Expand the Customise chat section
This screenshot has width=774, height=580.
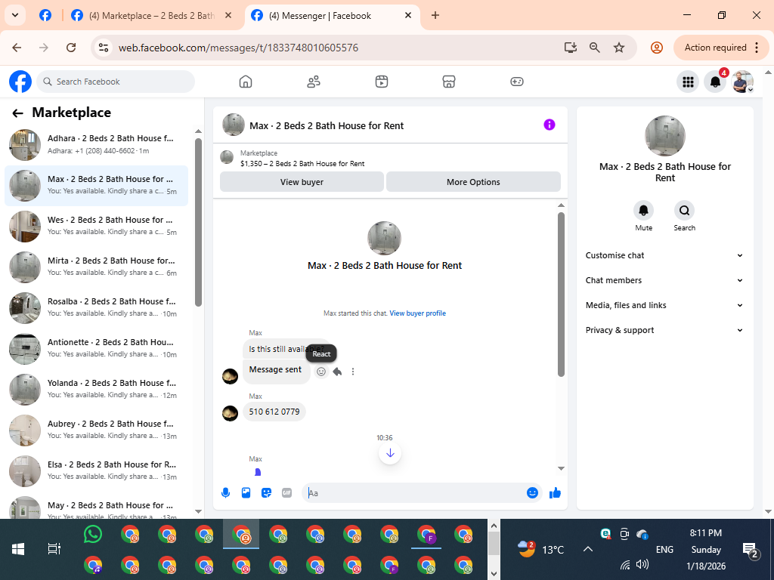[x=664, y=255]
